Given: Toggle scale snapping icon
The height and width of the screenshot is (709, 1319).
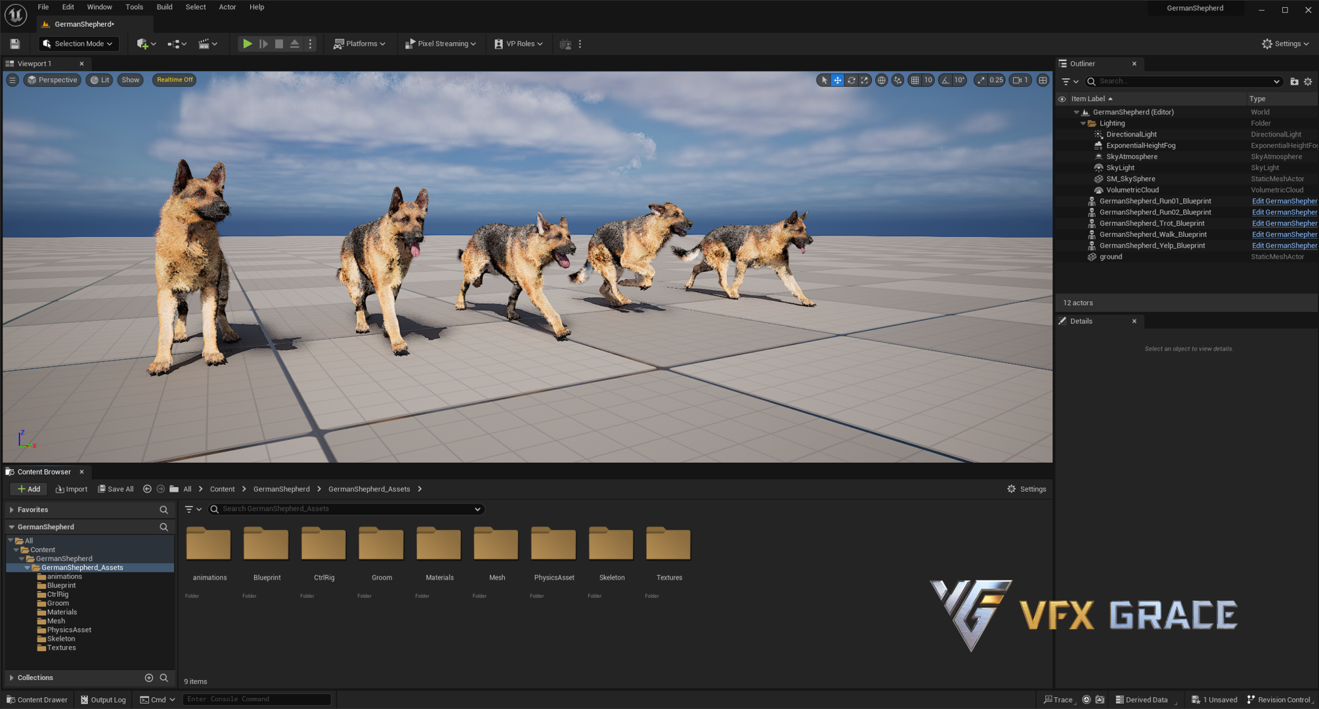Looking at the screenshot, I should [x=981, y=80].
